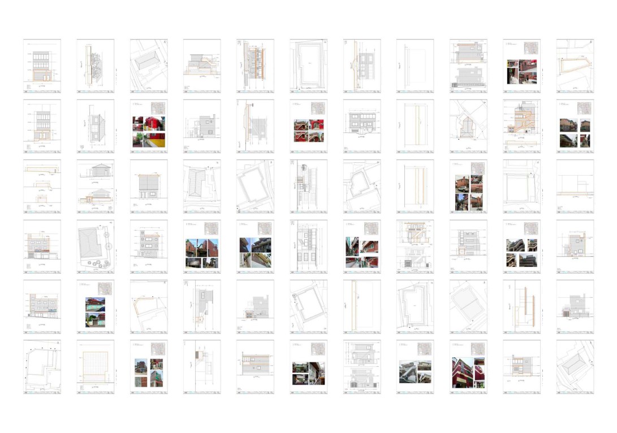Open photo page with bright red building and yellow wall
Screen dimensions: 617x433
[x=149, y=127]
